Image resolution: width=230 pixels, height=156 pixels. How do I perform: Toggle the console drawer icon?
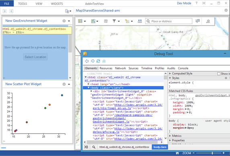pyautogui.click(x=86, y=147)
